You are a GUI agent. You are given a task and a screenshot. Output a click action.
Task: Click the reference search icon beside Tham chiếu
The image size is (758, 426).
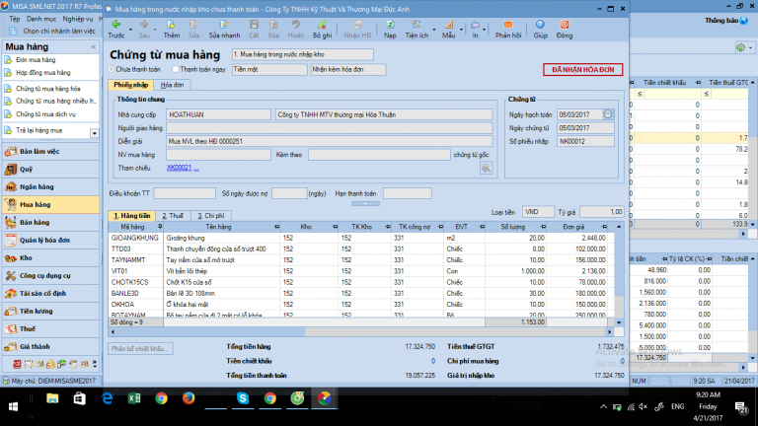click(486, 168)
